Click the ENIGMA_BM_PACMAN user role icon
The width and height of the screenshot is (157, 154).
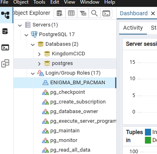click(x=45, y=83)
